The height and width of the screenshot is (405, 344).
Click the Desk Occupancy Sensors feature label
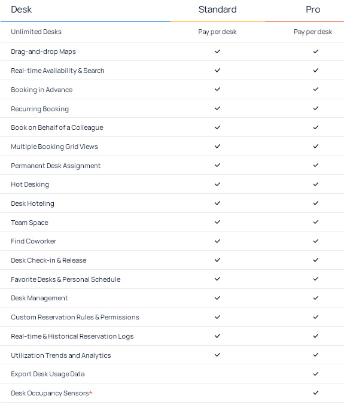(x=50, y=393)
